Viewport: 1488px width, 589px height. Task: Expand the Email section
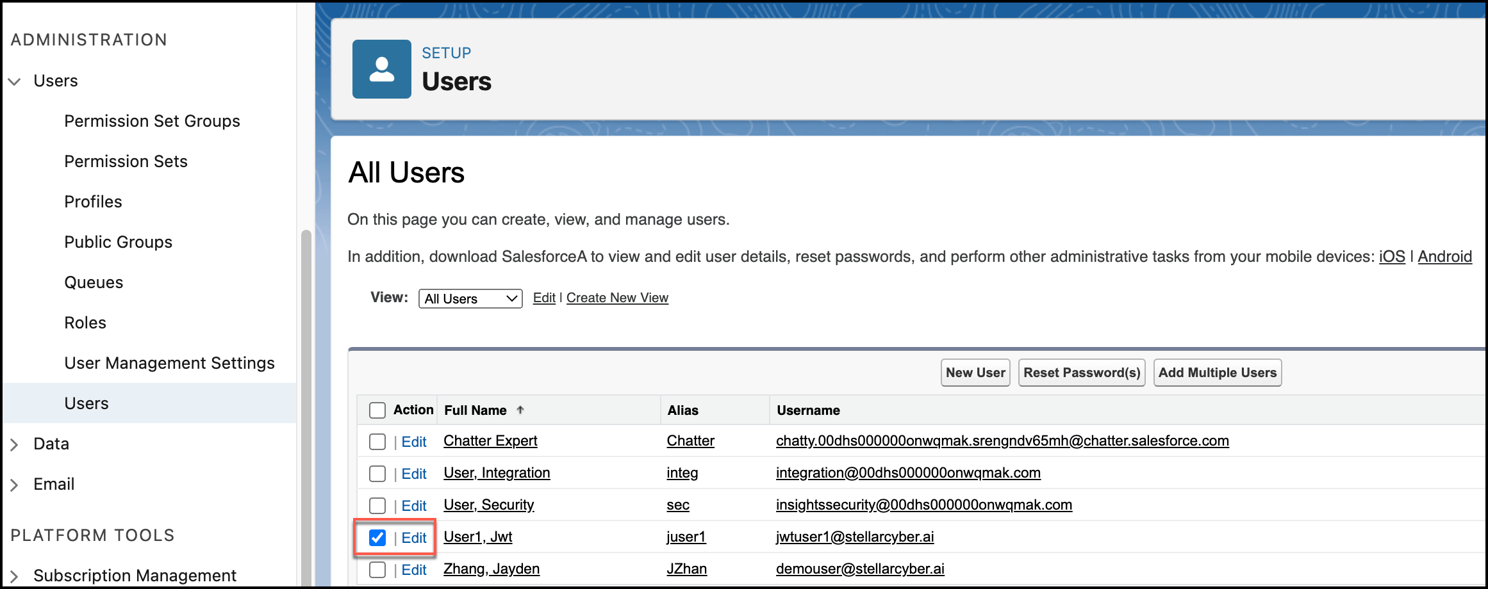click(14, 485)
